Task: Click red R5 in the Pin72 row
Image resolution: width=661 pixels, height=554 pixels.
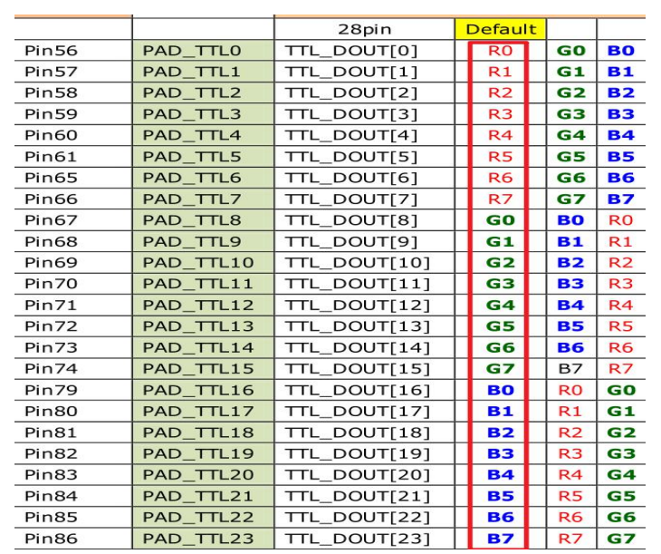Action: (620, 326)
